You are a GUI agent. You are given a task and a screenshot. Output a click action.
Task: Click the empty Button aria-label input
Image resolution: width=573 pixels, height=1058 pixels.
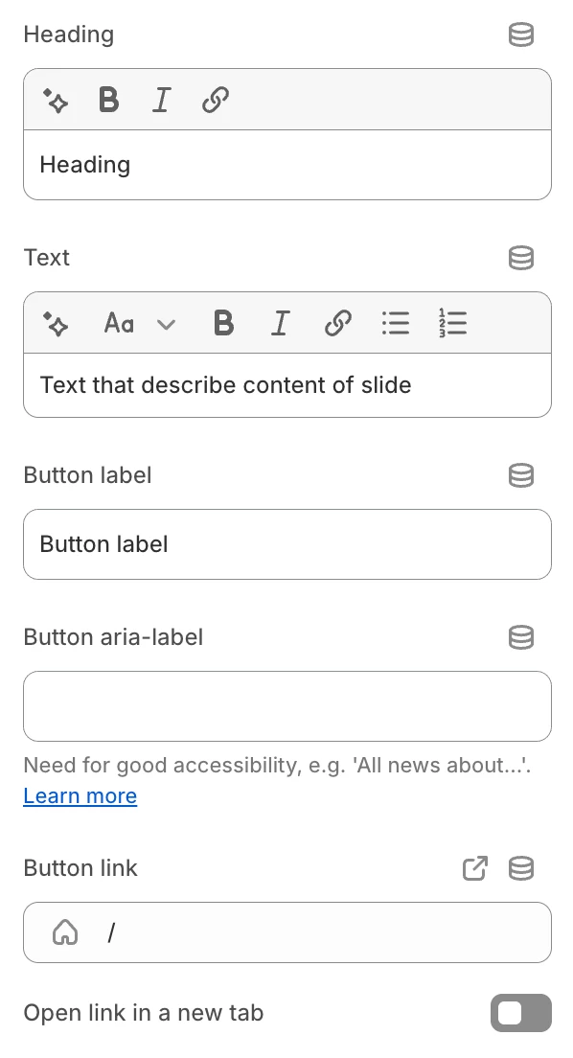[x=287, y=706]
